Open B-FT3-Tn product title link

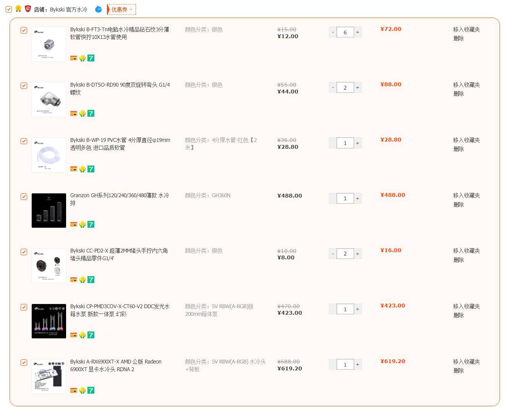[120, 33]
